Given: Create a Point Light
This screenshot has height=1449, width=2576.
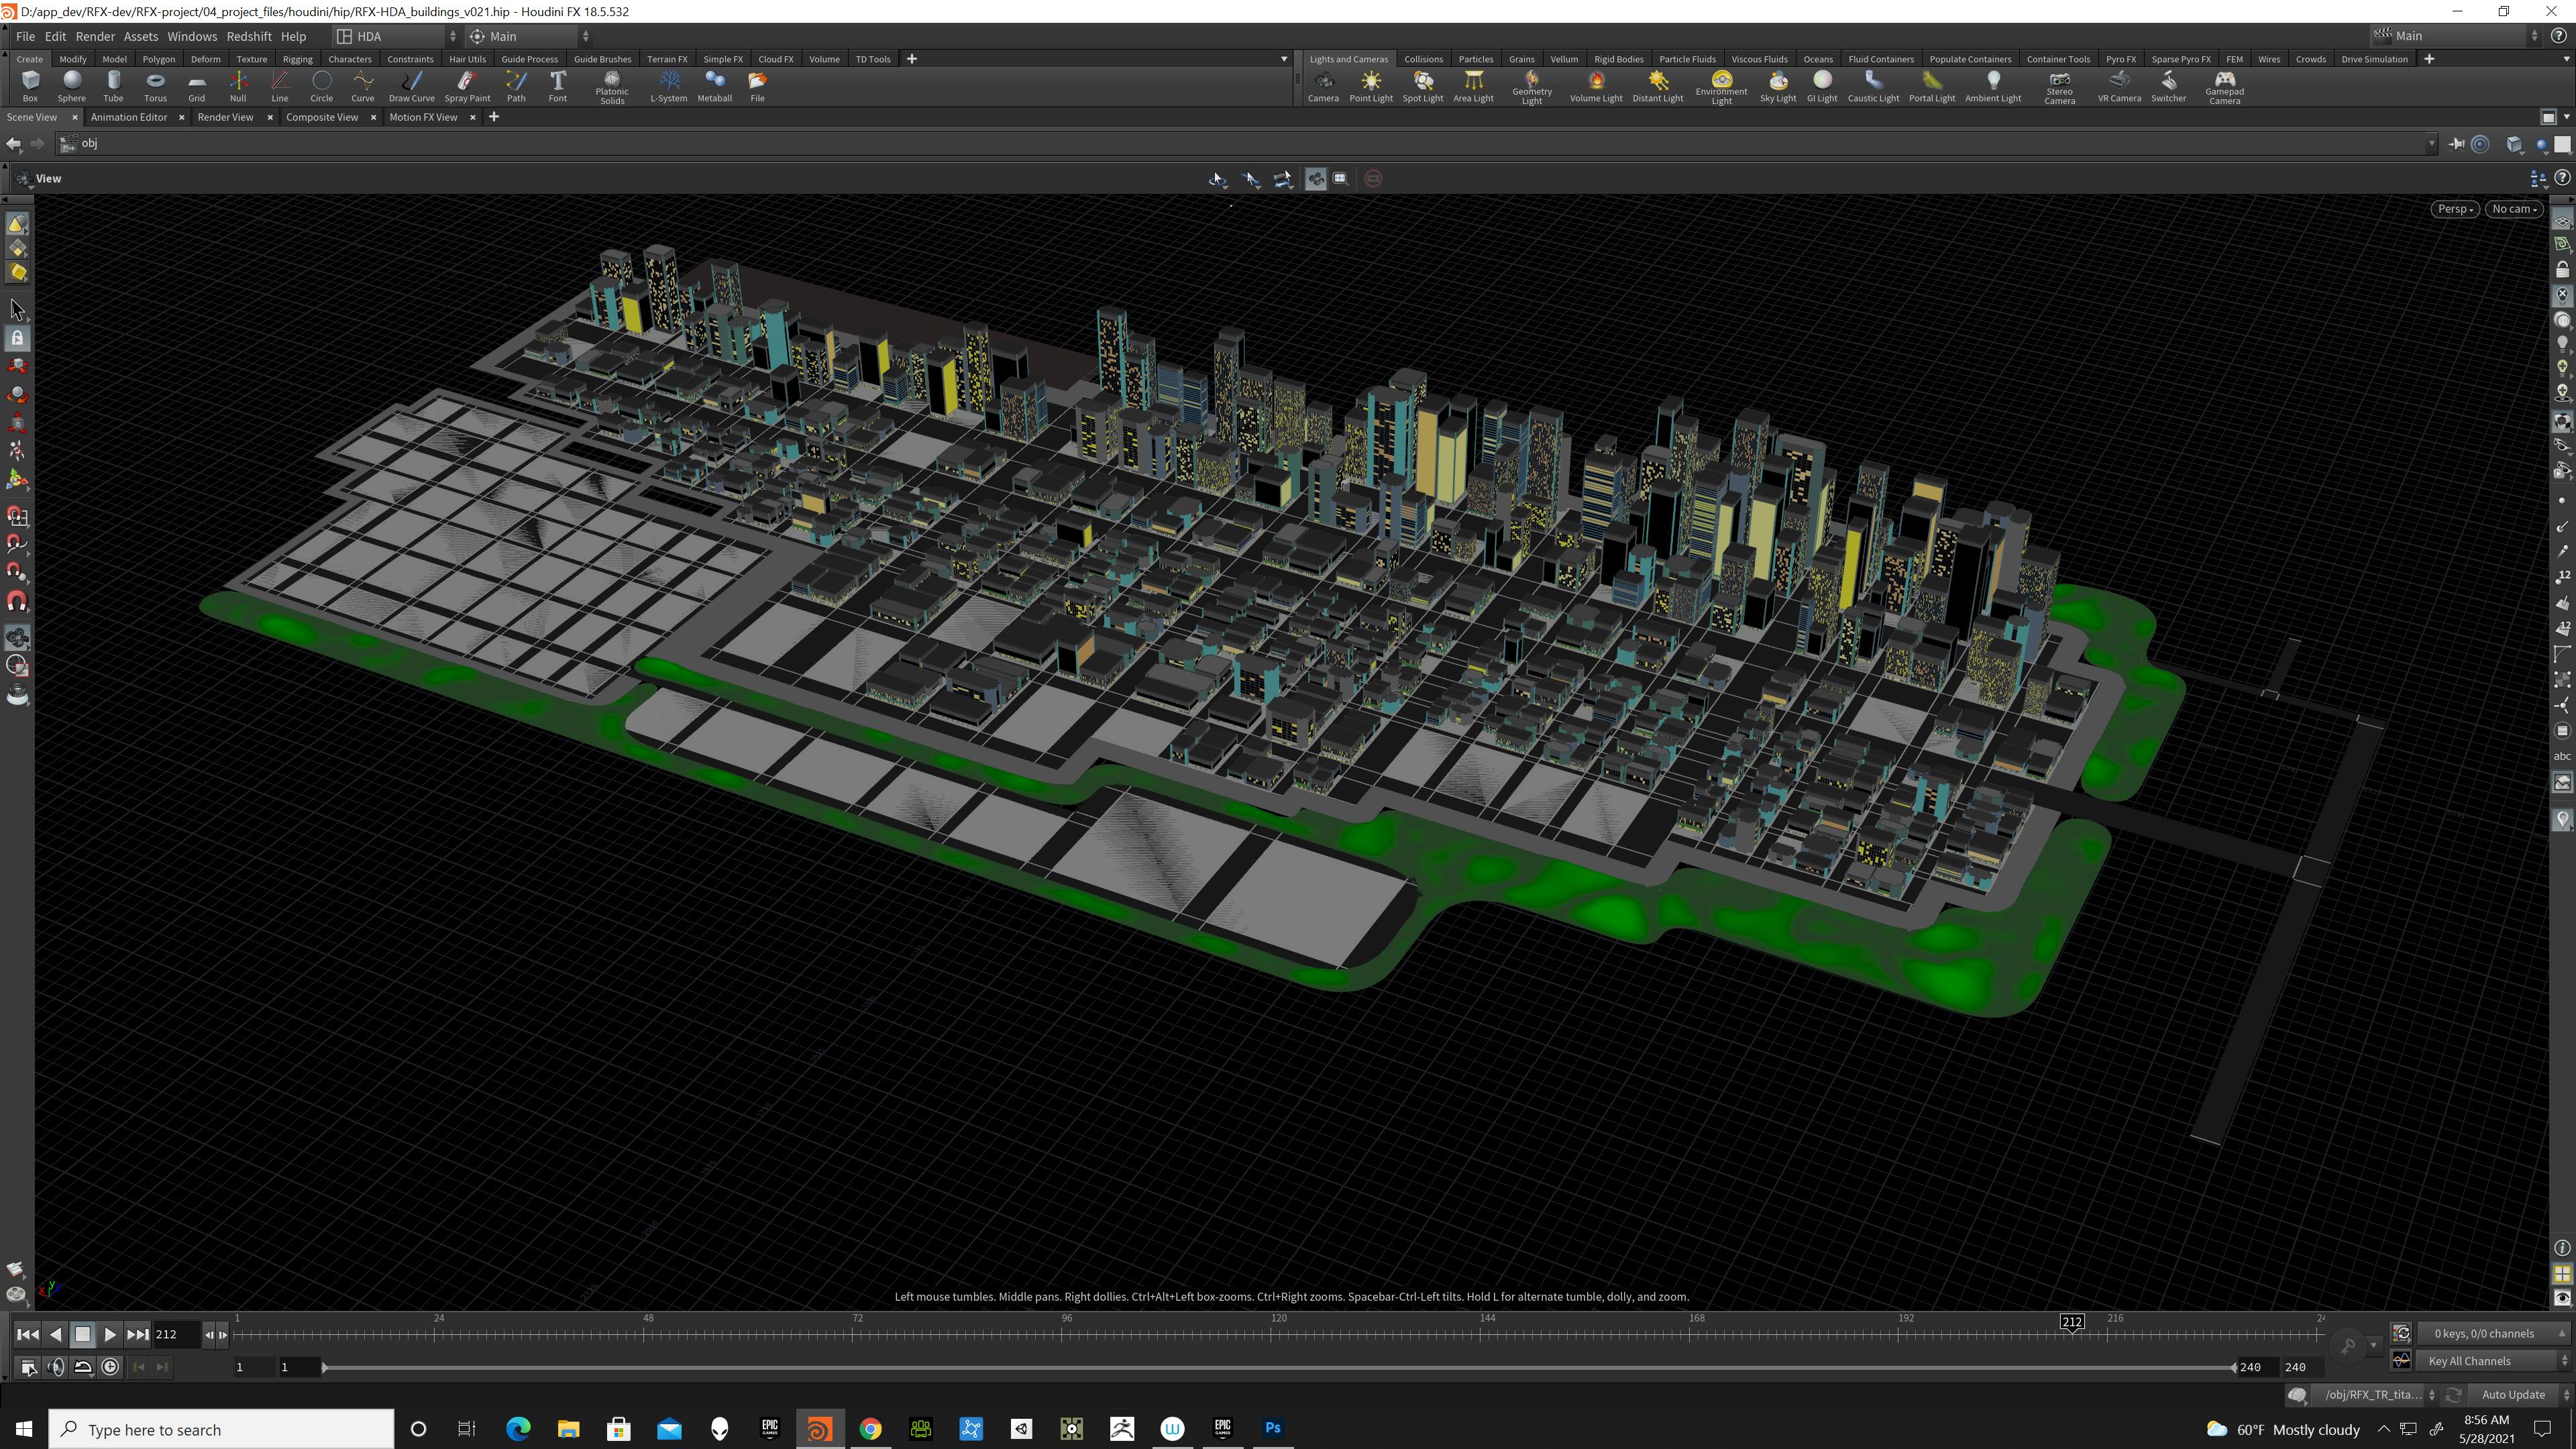Looking at the screenshot, I should coord(1371,86).
